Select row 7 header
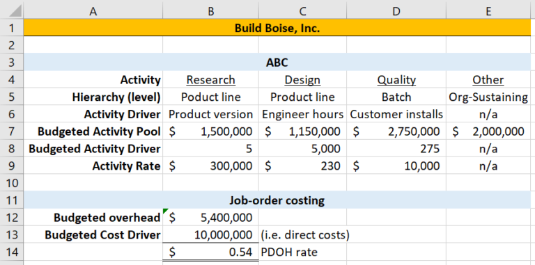Screen dimensions: 535x265 pyautogui.click(x=12, y=131)
